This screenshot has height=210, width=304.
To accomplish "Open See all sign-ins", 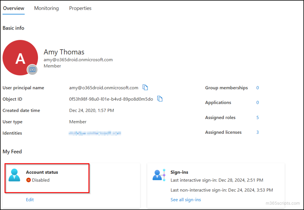I will [x=186, y=200].
